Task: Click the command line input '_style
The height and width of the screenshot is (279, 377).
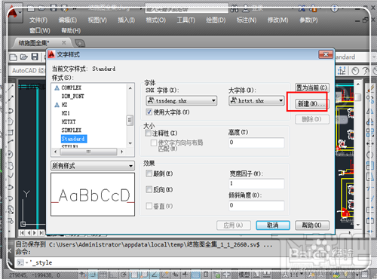Action: 41,262
